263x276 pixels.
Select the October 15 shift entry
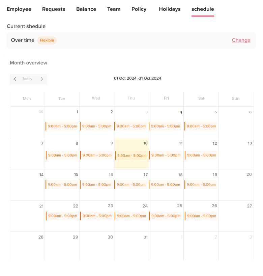pos(62,185)
